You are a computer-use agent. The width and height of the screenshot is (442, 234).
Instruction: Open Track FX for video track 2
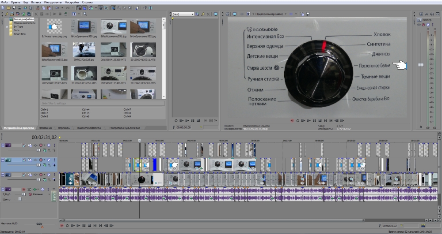[35, 160]
